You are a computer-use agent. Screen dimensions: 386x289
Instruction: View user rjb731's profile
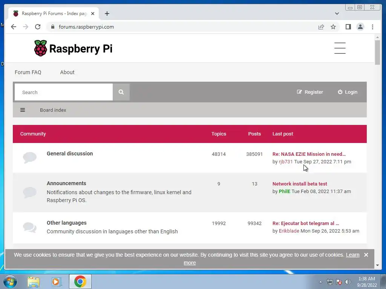pyautogui.click(x=286, y=162)
